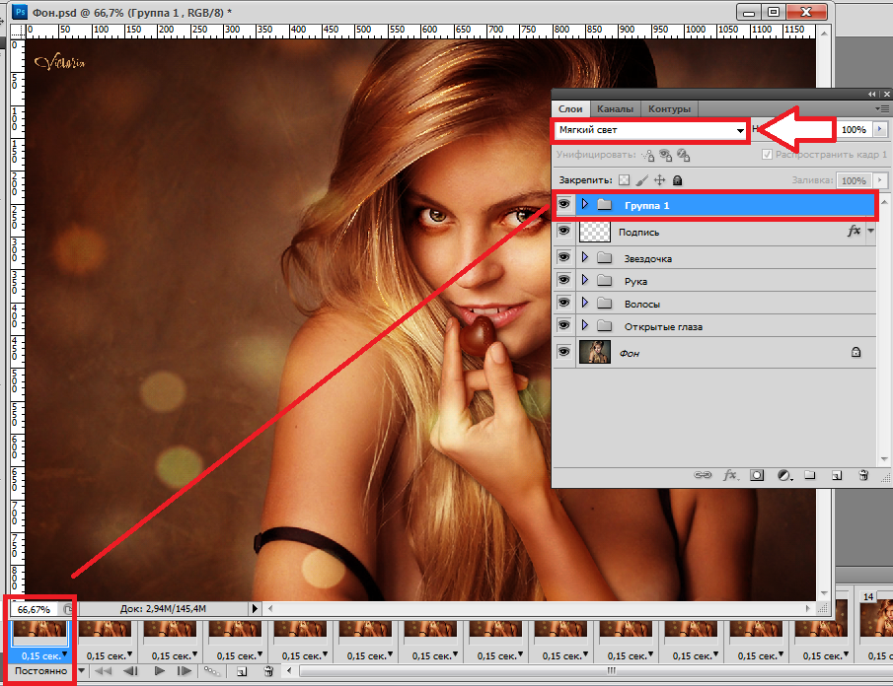
Task: Create a new layer in Layers panel
Action: coord(836,475)
